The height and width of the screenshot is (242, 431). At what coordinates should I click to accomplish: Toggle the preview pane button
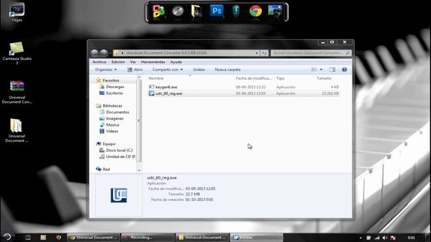(332, 70)
